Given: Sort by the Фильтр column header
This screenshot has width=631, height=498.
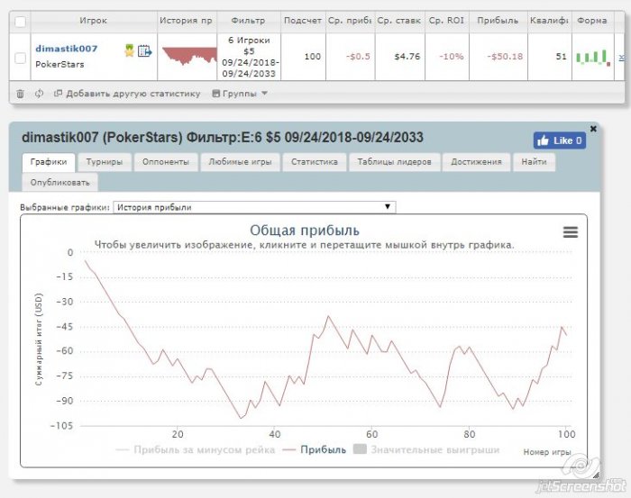Looking at the screenshot, I should click(x=248, y=21).
